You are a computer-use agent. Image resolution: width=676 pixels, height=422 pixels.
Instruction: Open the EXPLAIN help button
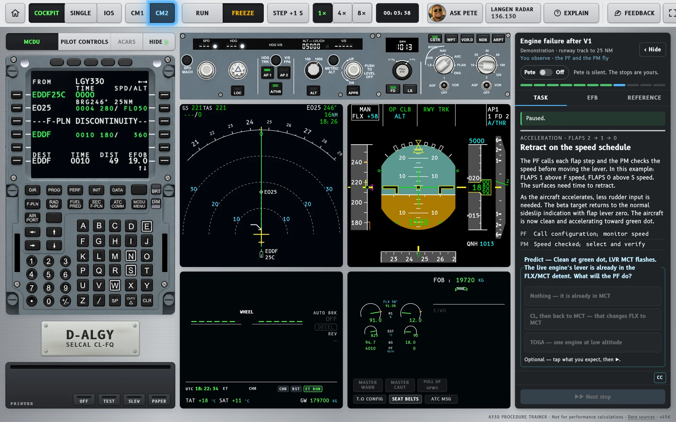pyautogui.click(x=571, y=13)
